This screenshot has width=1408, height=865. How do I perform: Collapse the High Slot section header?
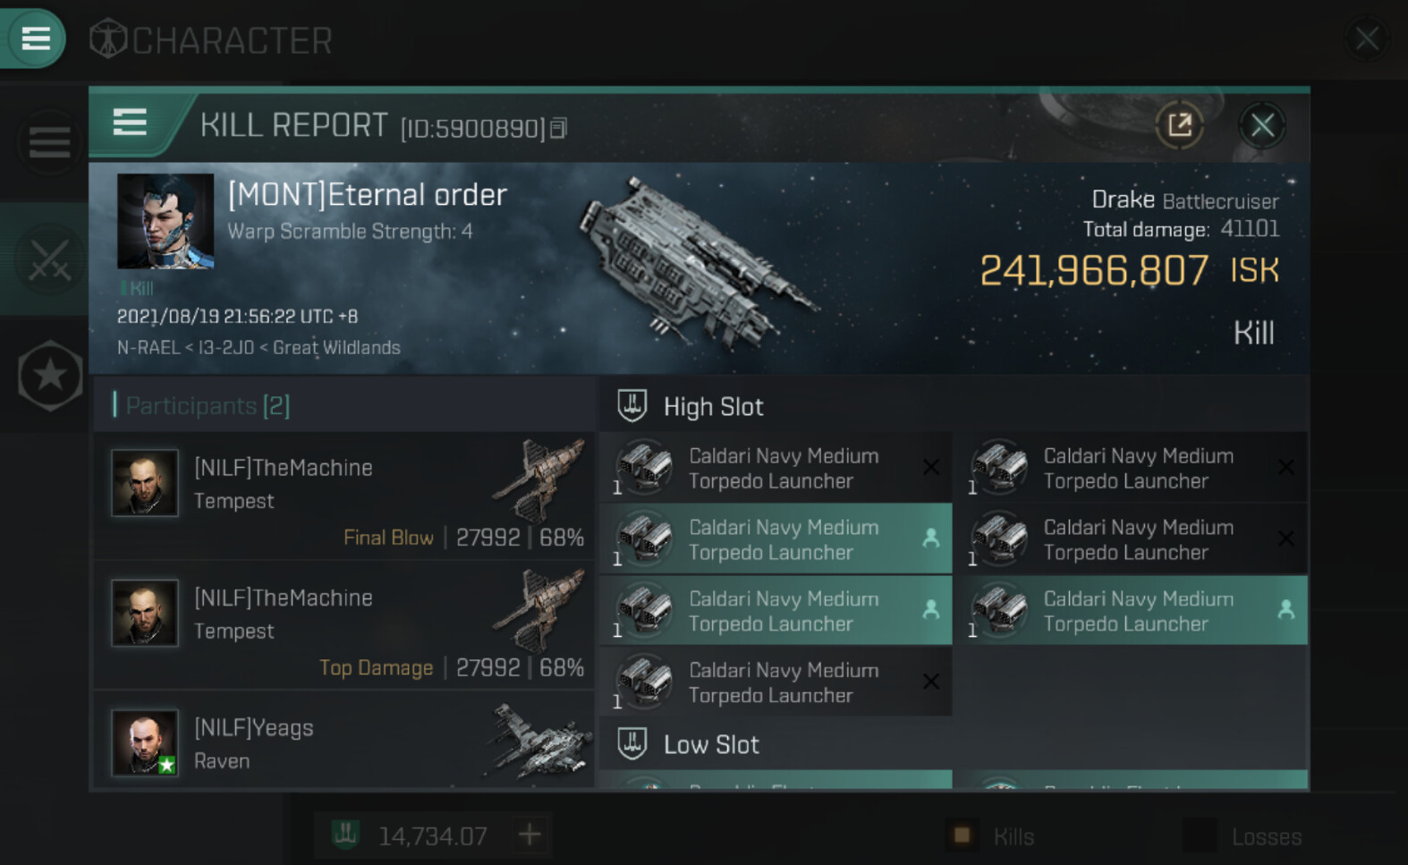pyautogui.click(x=713, y=407)
